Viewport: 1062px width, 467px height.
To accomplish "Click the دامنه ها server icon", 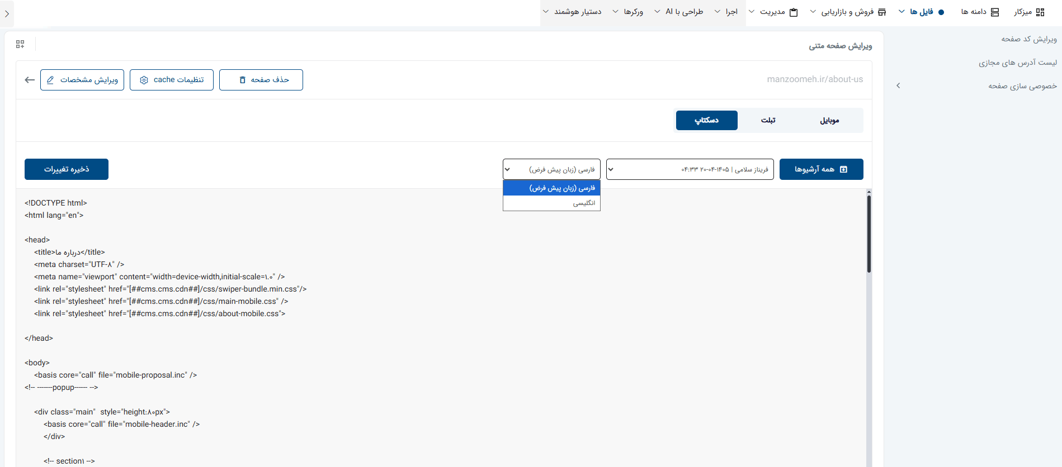I will pos(995,12).
